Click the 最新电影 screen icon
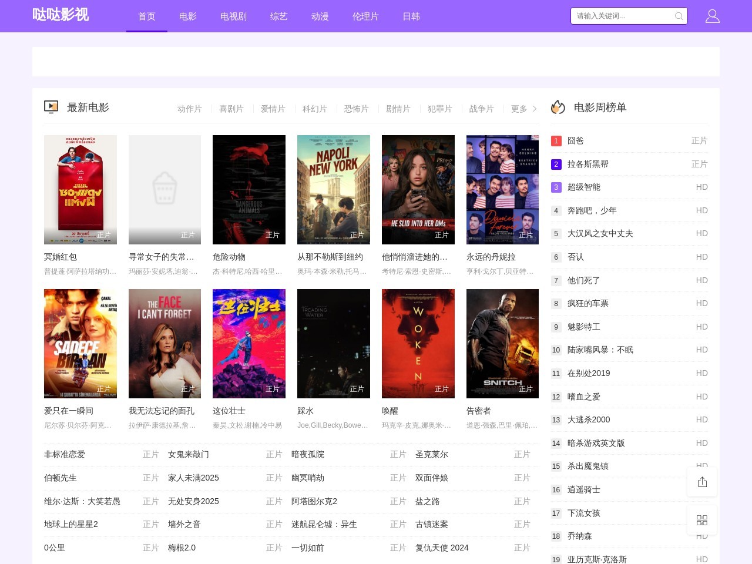The image size is (752, 564). click(51, 107)
